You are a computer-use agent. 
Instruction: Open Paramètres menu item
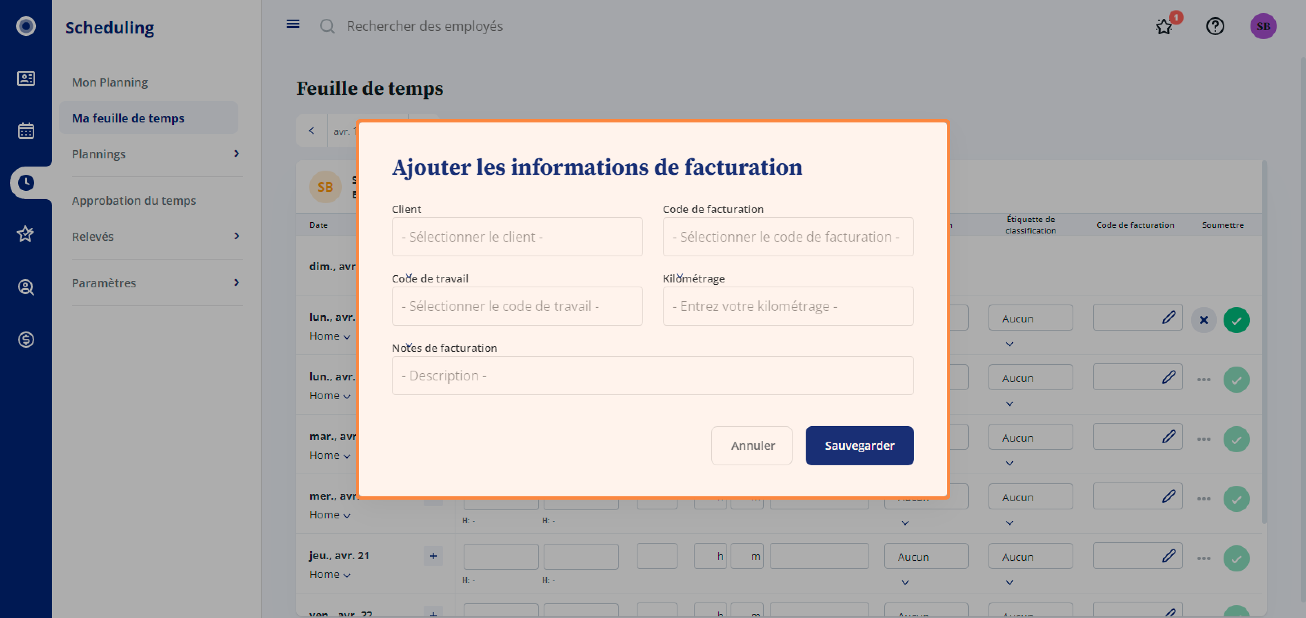pos(104,283)
